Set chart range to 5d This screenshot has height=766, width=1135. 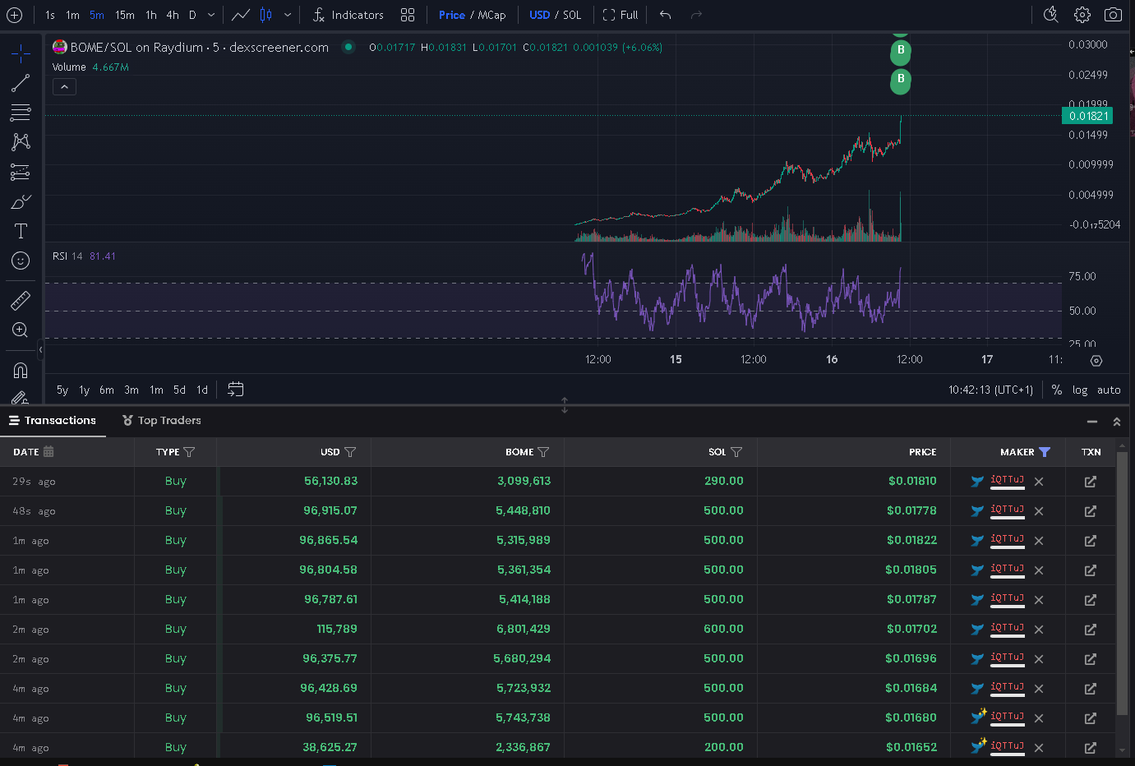point(179,390)
